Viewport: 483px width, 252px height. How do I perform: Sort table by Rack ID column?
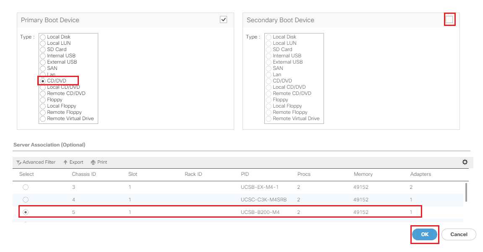pyautogui.click(x=193, y=174)
